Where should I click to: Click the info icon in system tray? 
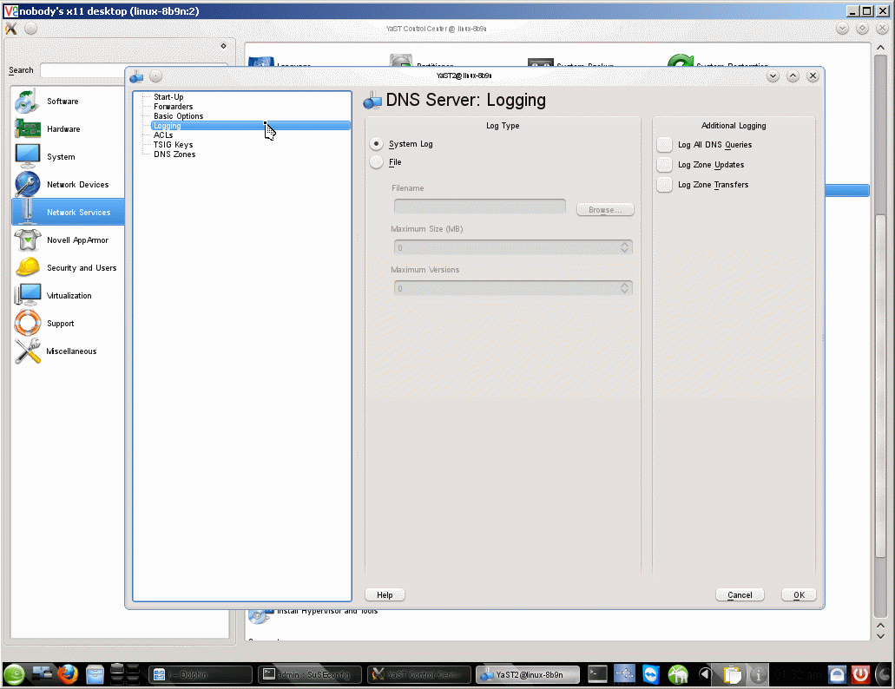(x=758, y=675)
